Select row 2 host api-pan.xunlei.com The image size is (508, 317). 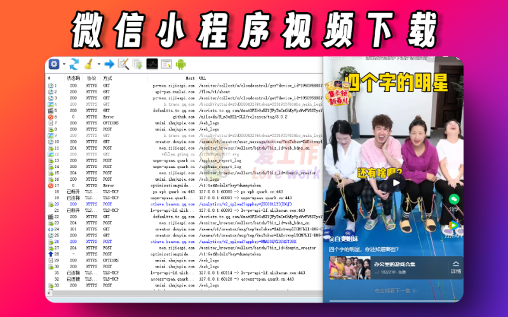coord(175,92)
